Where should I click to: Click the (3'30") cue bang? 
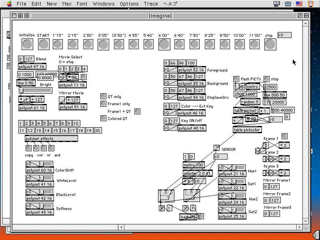tap(119, 44)
